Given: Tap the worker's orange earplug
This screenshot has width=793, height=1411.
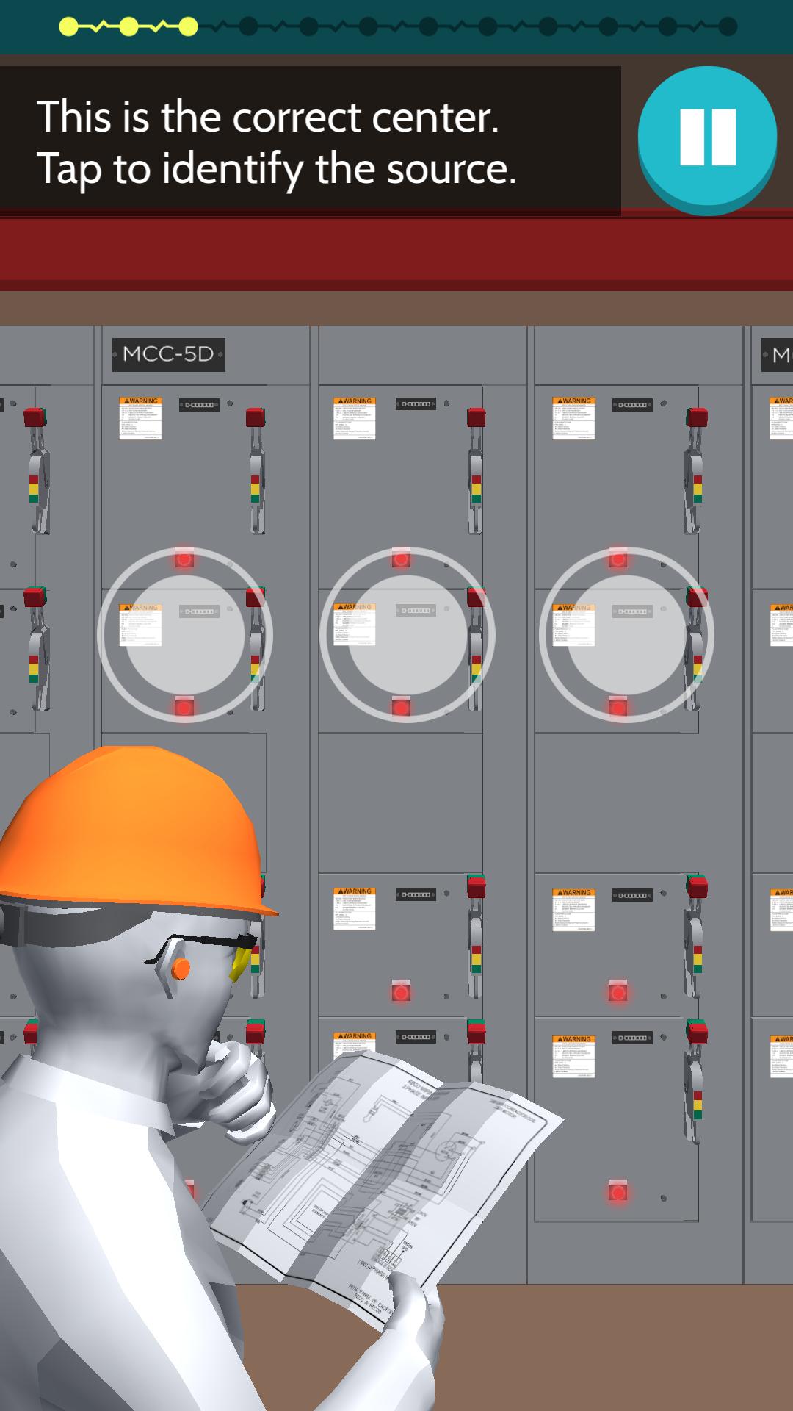Looking at the screenshot, I should pos(180,969).
